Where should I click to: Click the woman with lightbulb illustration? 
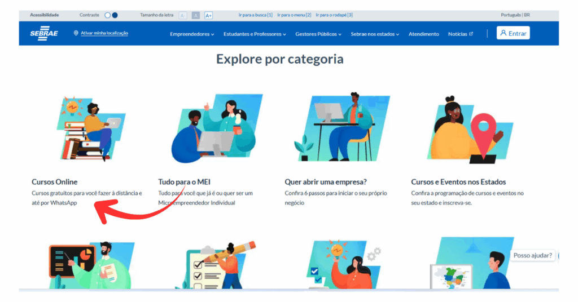pos(343,264)
